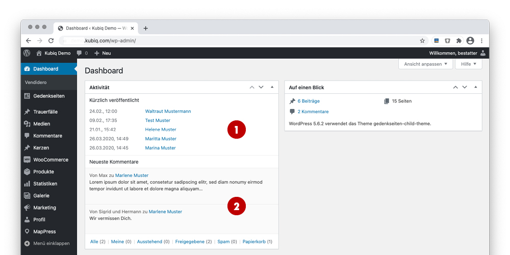Expand the Ansicht anpassen dropdown
This screenshot has width=510, height=255.
pos(425,64)
